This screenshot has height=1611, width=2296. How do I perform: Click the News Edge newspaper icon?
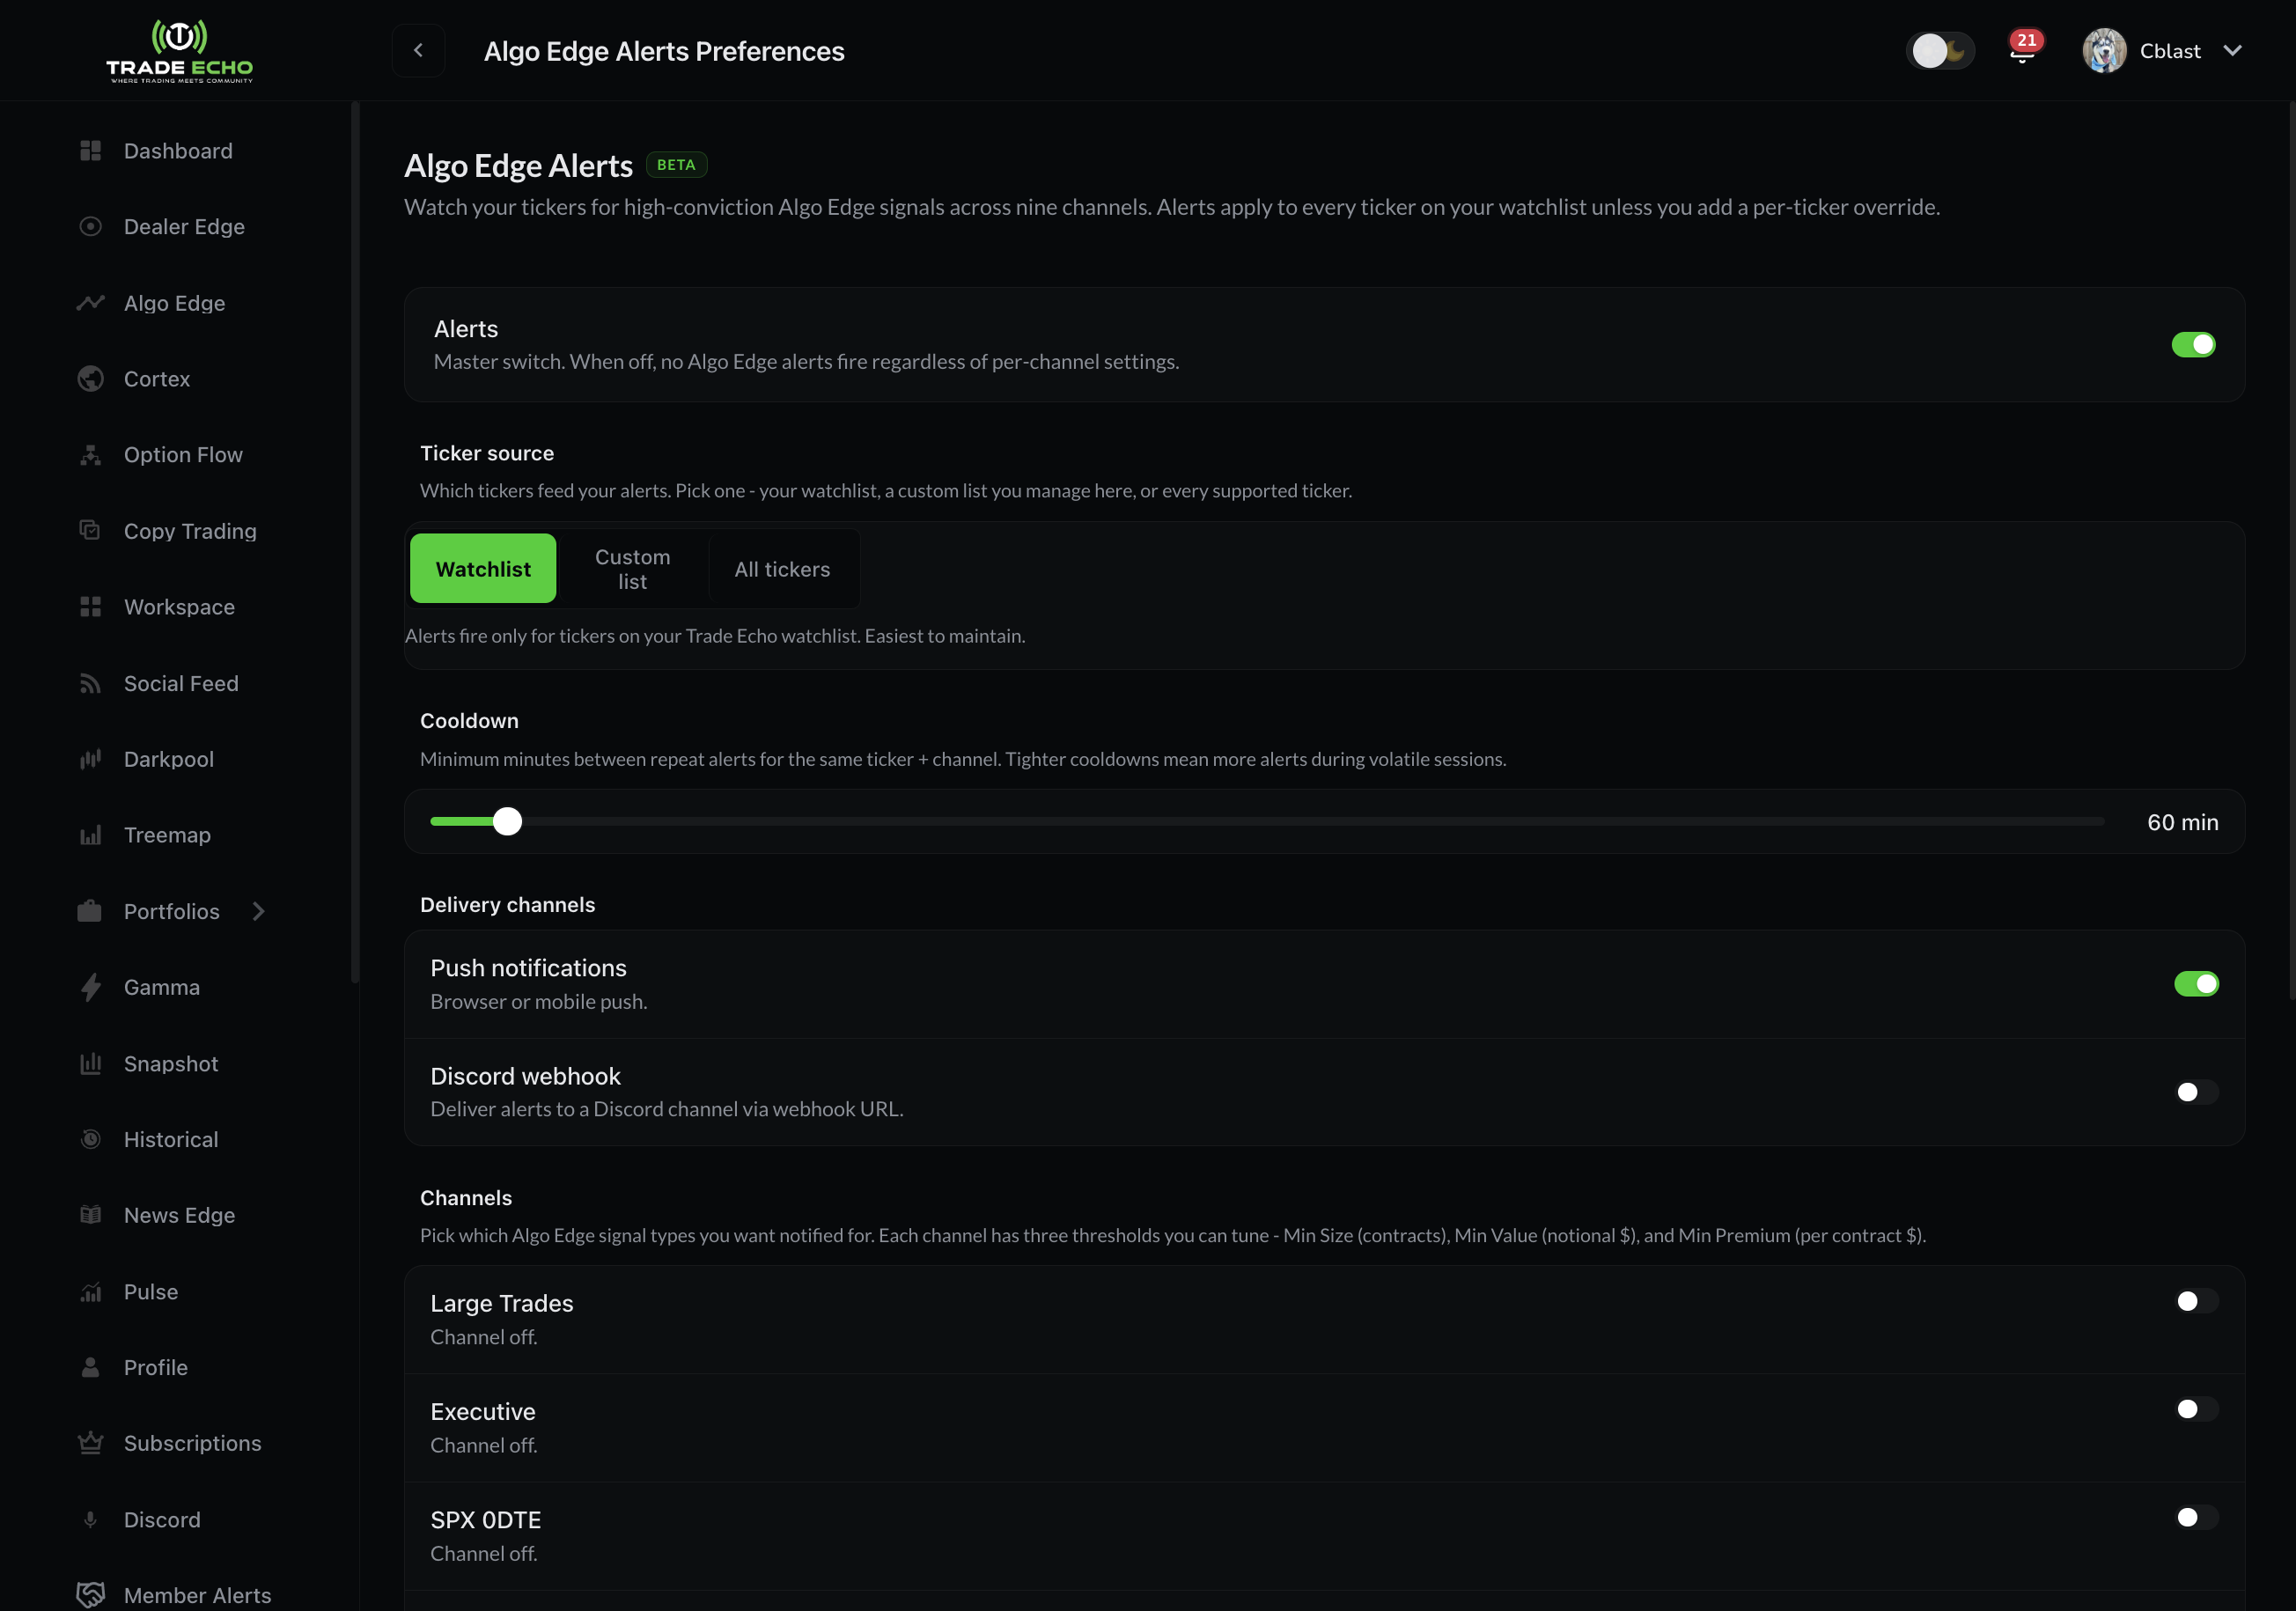point(90,1215)
